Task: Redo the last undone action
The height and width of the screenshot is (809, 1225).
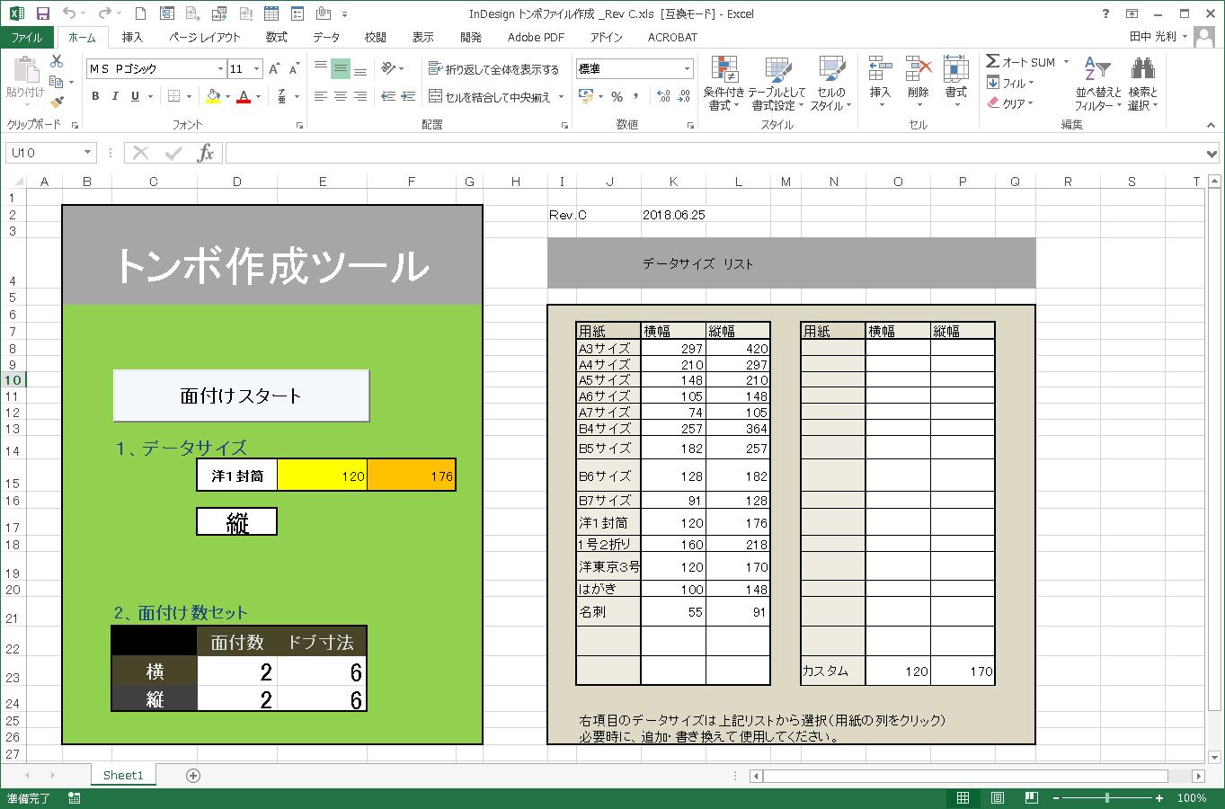Action: tap(104, 13)
